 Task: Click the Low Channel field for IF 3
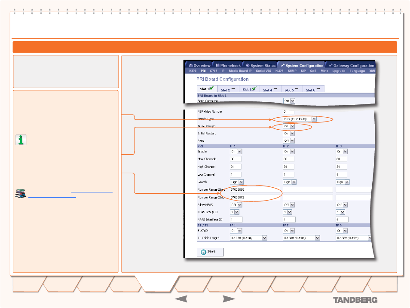(x=342, y=175)
